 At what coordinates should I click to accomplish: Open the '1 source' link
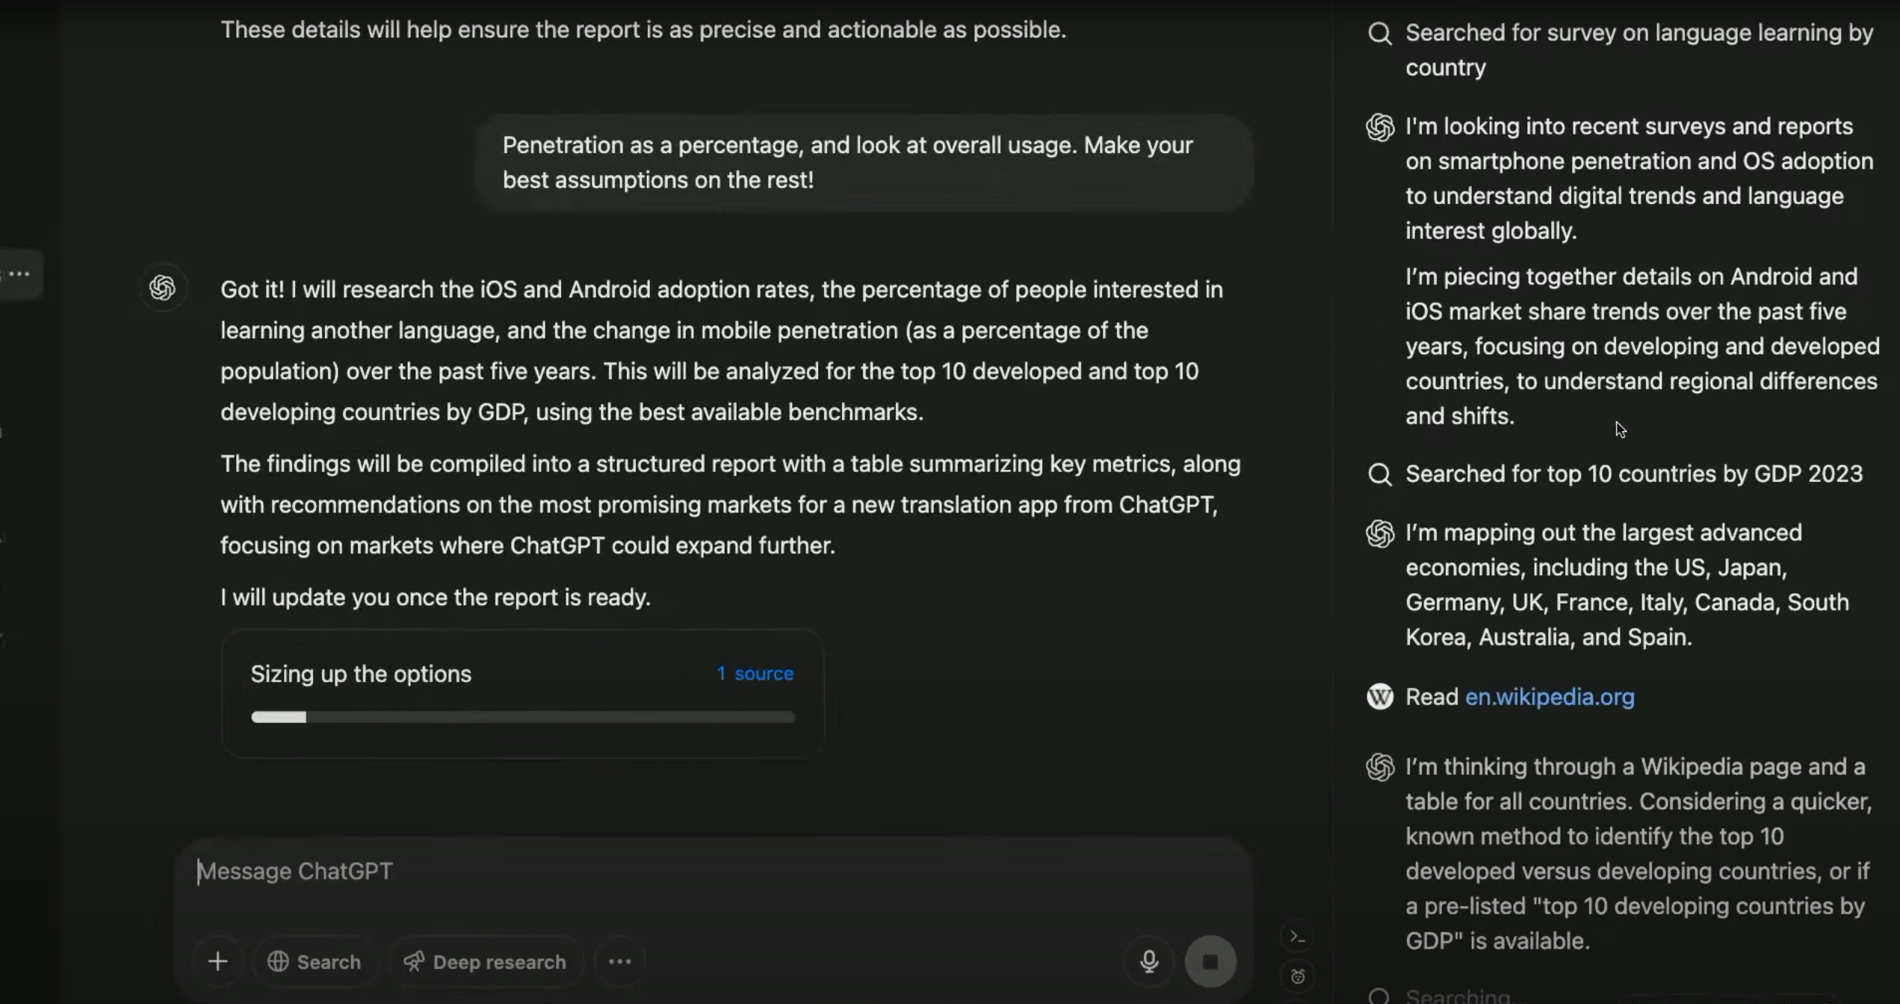point(755,674)
